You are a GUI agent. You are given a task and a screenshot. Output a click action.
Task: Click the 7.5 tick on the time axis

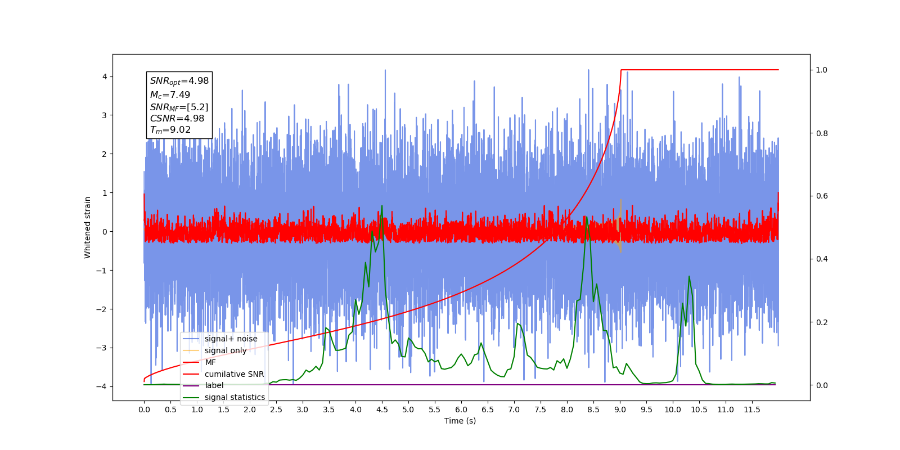pyautogui.click(x=541, y=409)
